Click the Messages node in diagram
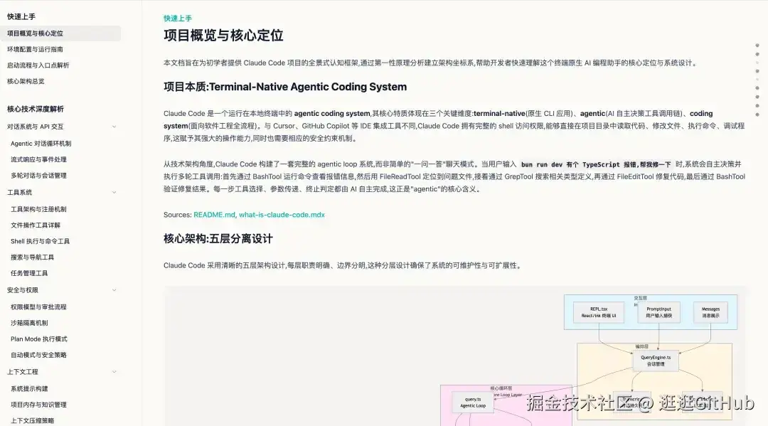Image resolution: width=768 pixels, height=426 pixels. pos(710,312)
